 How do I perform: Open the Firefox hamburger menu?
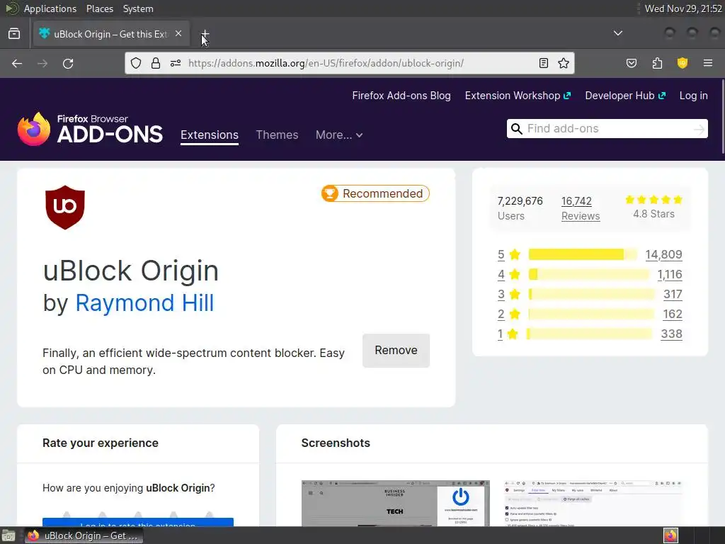coord(708,63)
